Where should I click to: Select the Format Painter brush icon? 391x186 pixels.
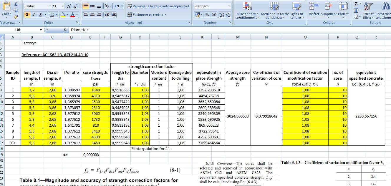(x=16, y=17)
